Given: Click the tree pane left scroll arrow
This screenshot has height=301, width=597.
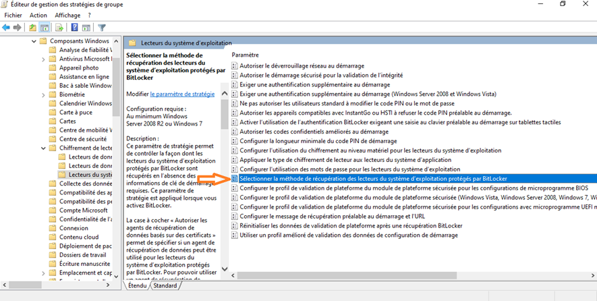Looking at the screenshot, I should pyautogui.click(x=5, y=285).
